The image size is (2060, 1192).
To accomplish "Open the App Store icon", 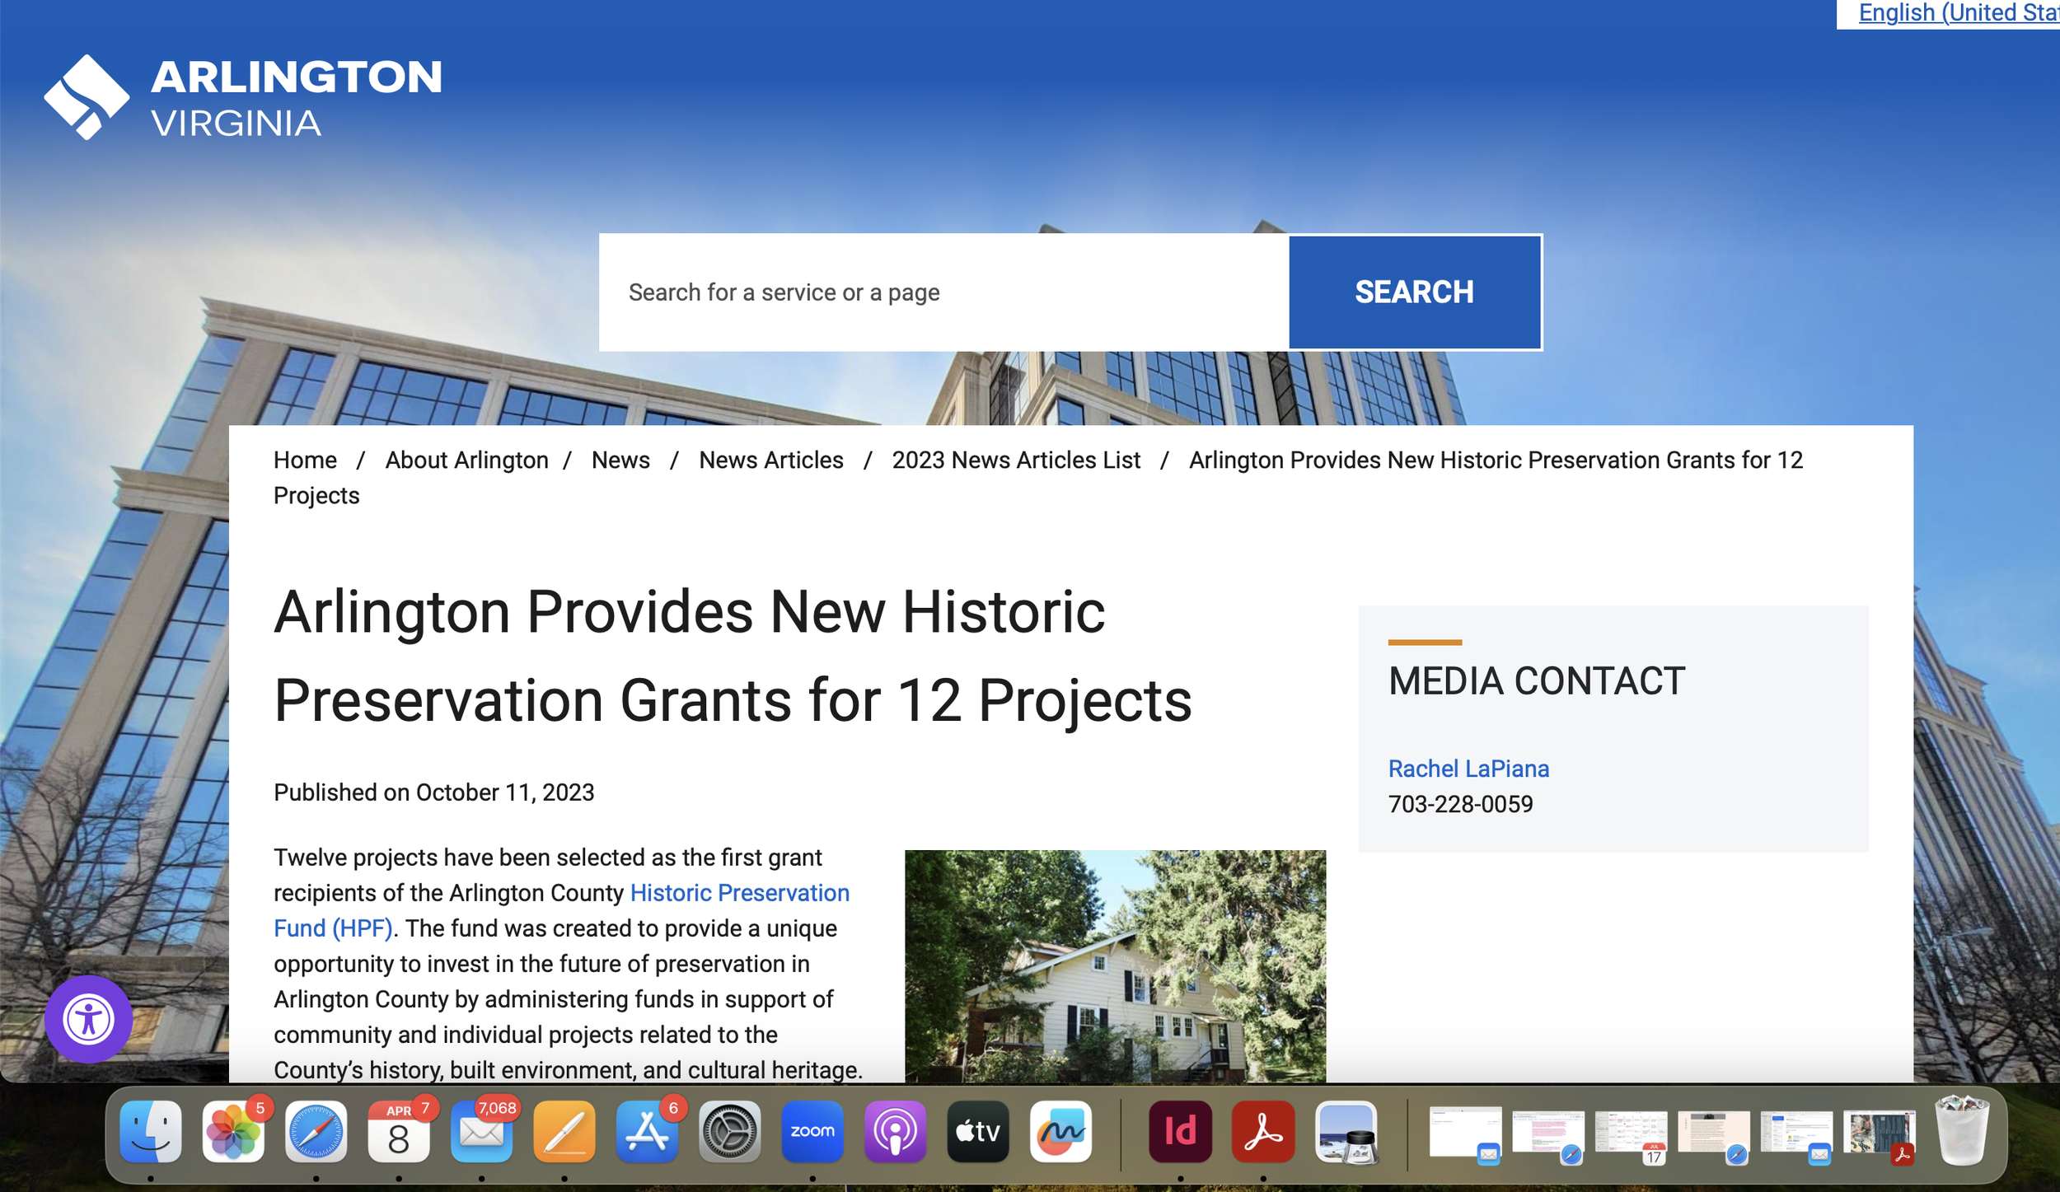I will click(x=647, y=1131).
